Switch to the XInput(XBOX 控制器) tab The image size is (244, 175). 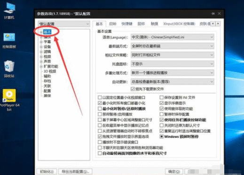[x=179, y=24]
